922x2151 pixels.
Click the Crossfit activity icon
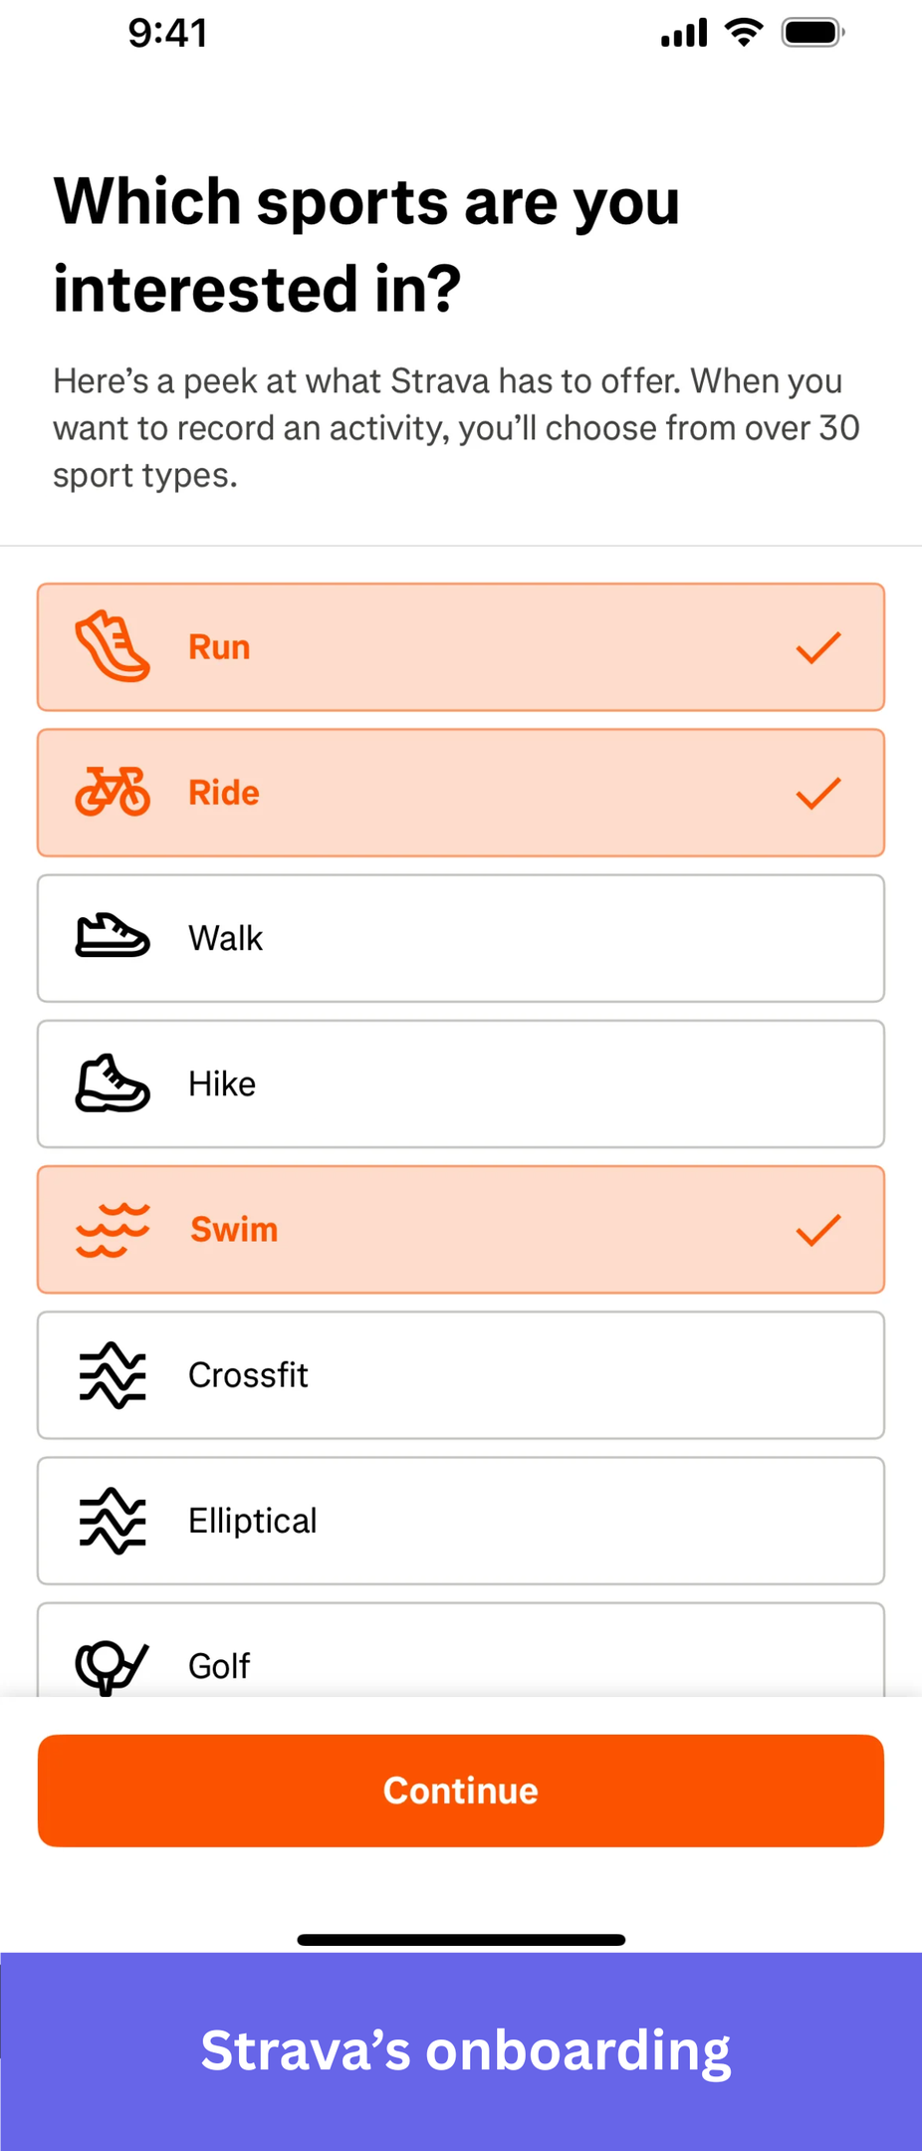[x=113, y=1375]
